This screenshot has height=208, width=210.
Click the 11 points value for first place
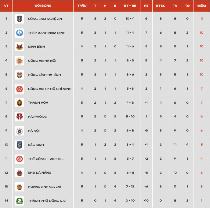pos(201,19)
